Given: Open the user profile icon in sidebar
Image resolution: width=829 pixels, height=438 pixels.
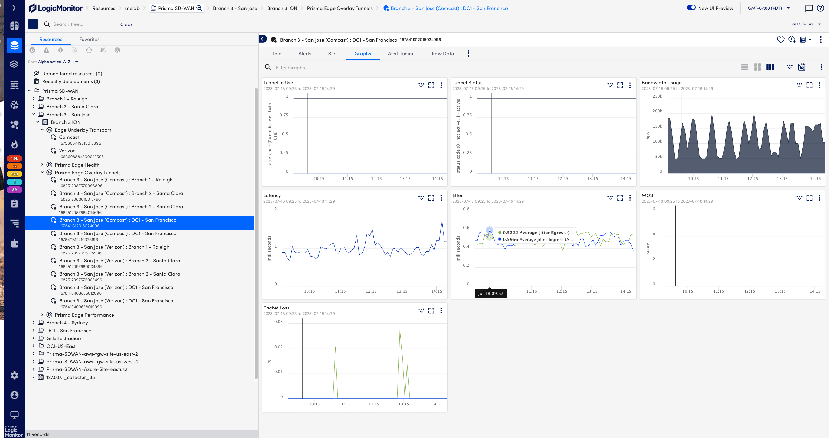Looking at the screenshot, I should [x=14, y=395].
